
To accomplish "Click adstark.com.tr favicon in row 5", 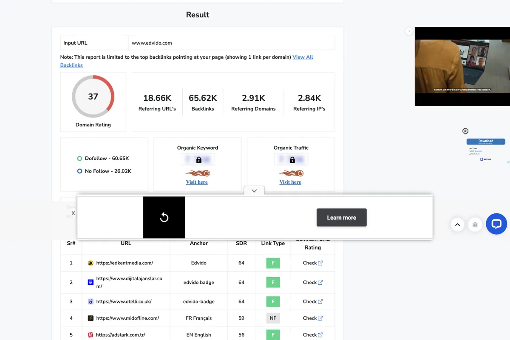I will pyautogui.click(x=90, y=334).
